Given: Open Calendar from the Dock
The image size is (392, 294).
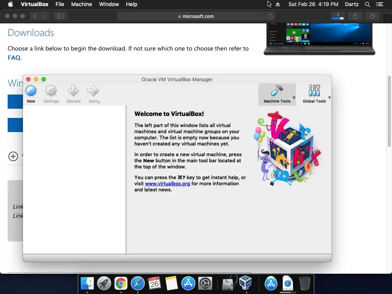Looking at the screenshot, I should (x=154, y=284).
